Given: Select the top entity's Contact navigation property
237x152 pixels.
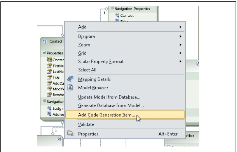Looking at the screenshot, I should (127, 15).
